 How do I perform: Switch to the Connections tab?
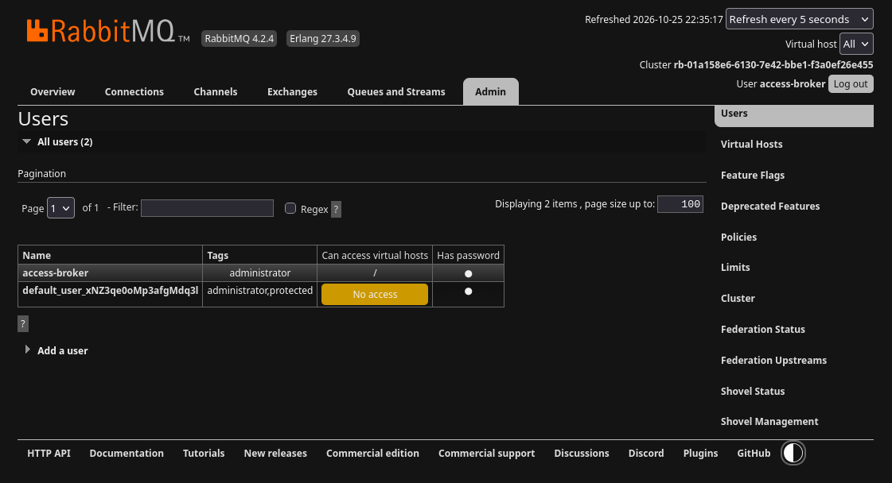pyautogui.click(x=134, y=91)
